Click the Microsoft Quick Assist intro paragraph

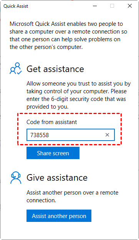[68, 35]
